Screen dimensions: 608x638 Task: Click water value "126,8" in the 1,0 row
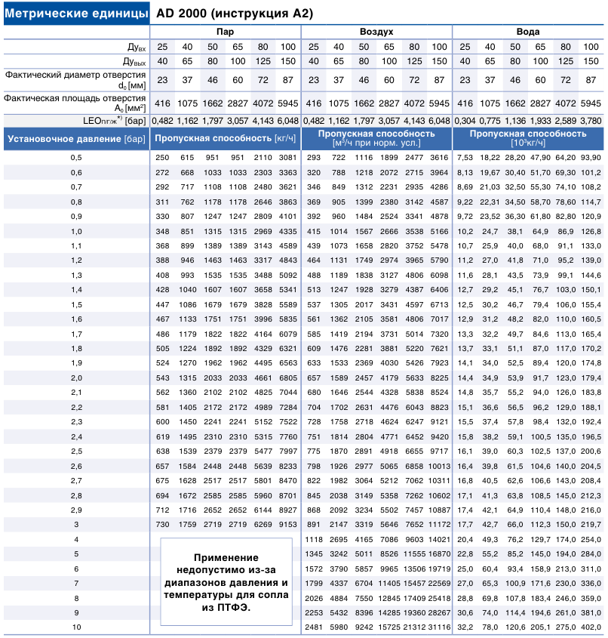pos(591,232)
